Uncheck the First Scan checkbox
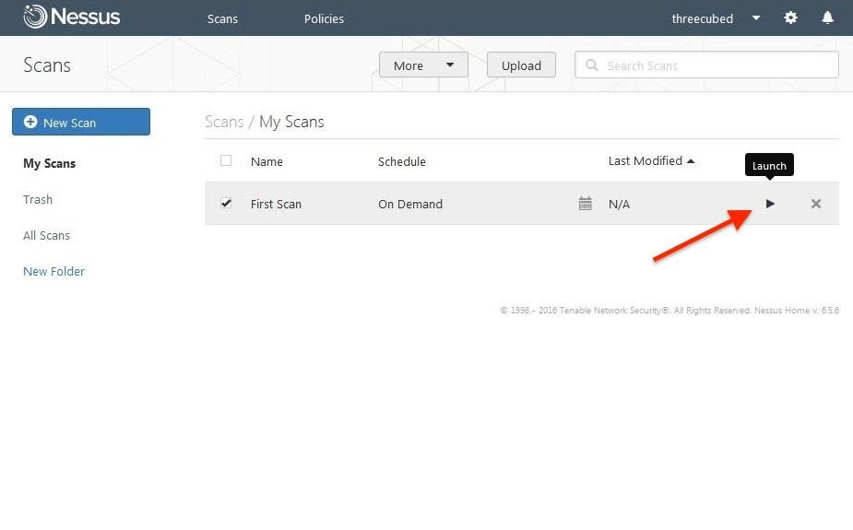Viewport: 853px width, 530px height. [226, 204]
